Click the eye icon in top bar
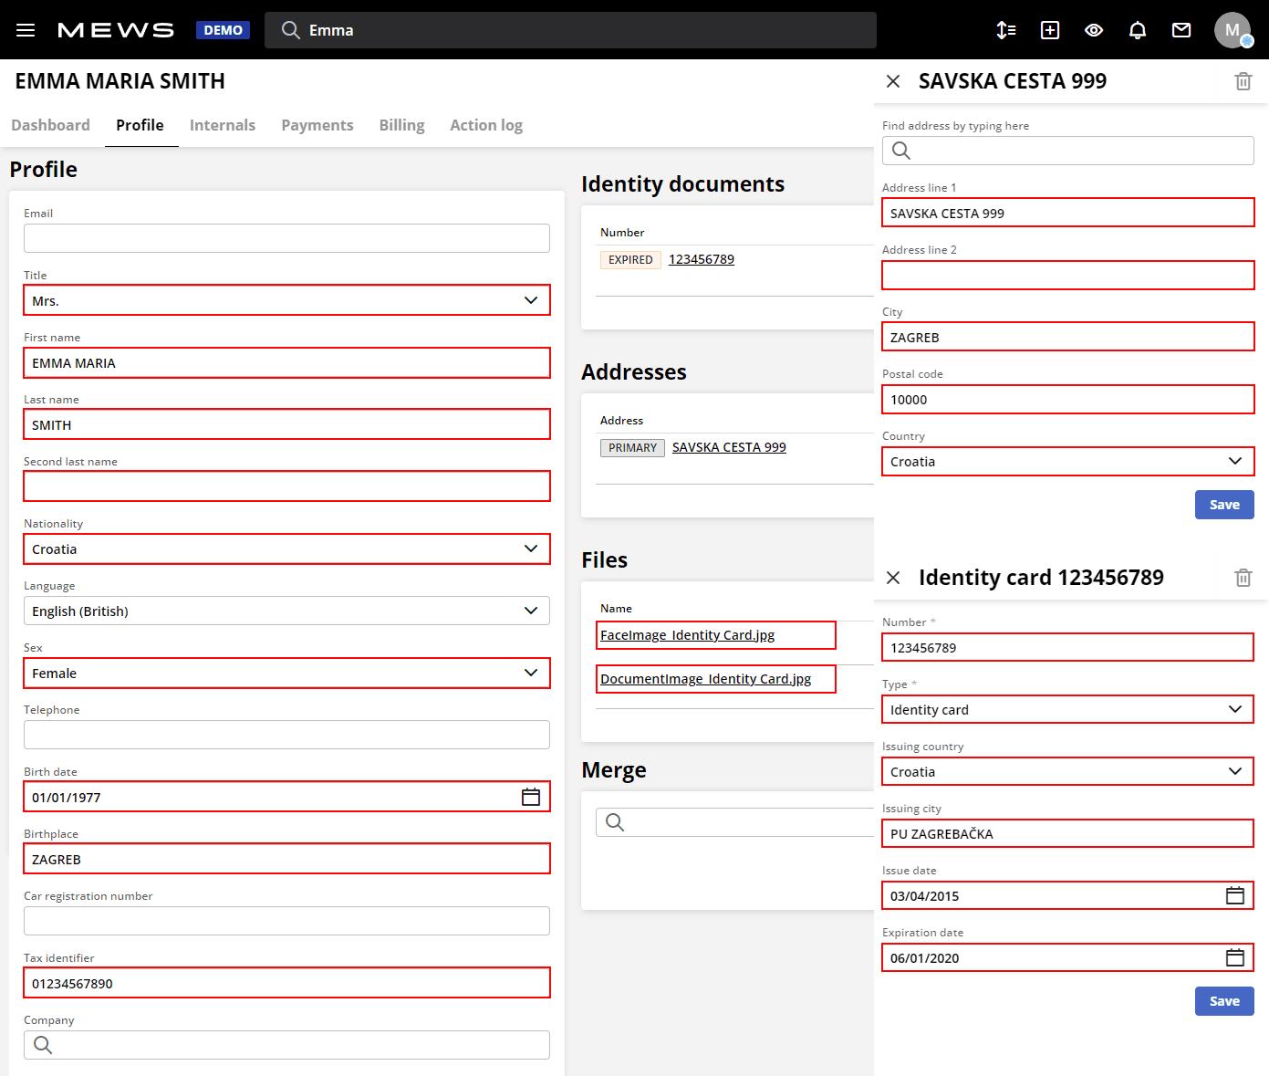 click(1094, 30)
